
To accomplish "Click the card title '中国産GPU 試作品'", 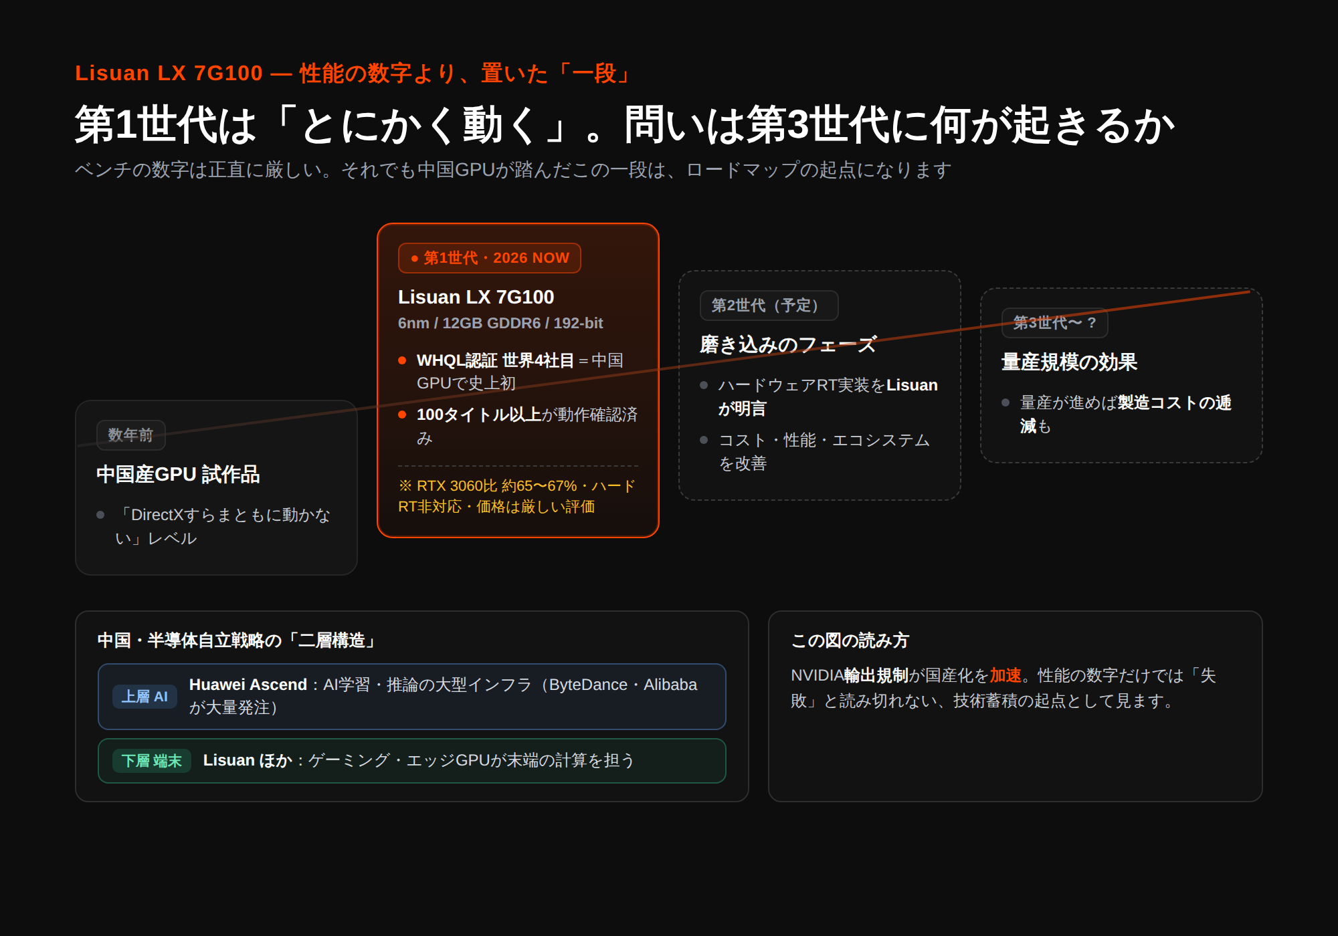I will pos(178,474).
